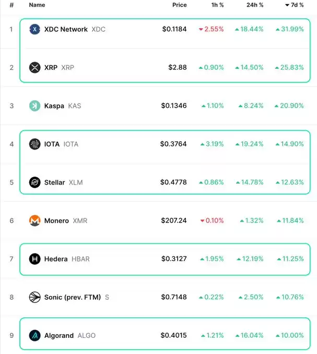The image size is (317, 354).
Task: Click the Algorand coin logo
Action: click(x=35, y=335)
